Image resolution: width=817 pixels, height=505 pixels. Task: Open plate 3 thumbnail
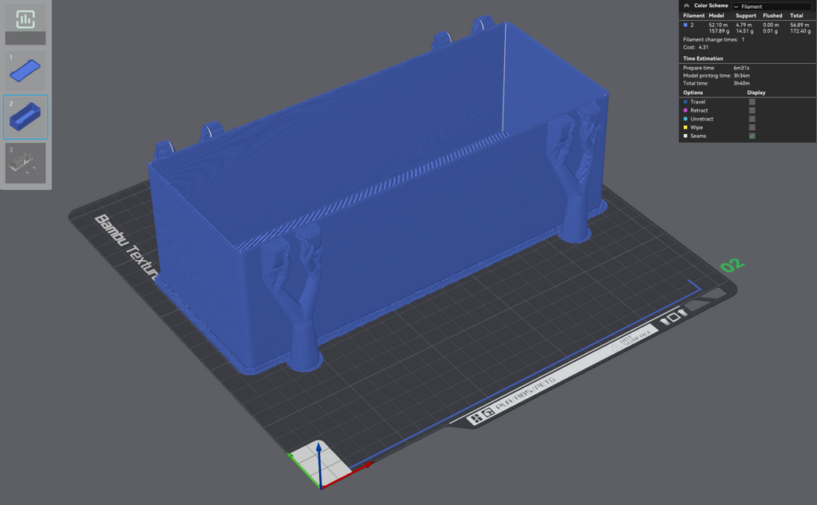pyautogui.click(x=26, y=163)
